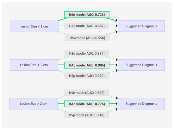Screen dimensions: 174x130
Task: Click the highlighted HAc mode (AUC: 0.776) box
Action: click(87, 104)
